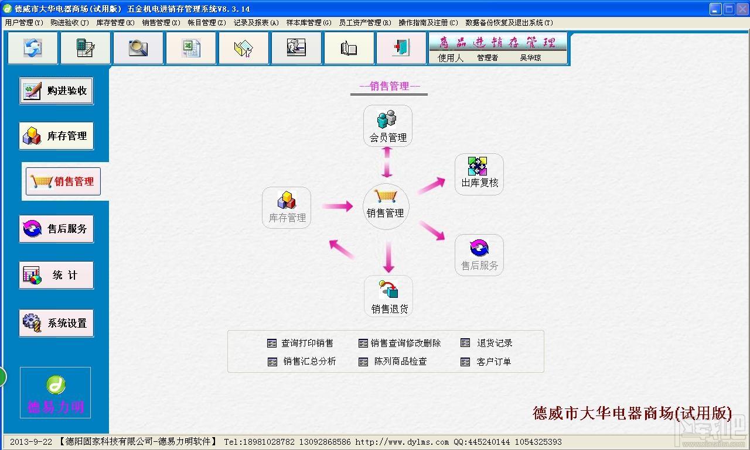Screen dimensions: 750x450
Task: Click the exit door toolbar icon
Action: tap(401, 48)
